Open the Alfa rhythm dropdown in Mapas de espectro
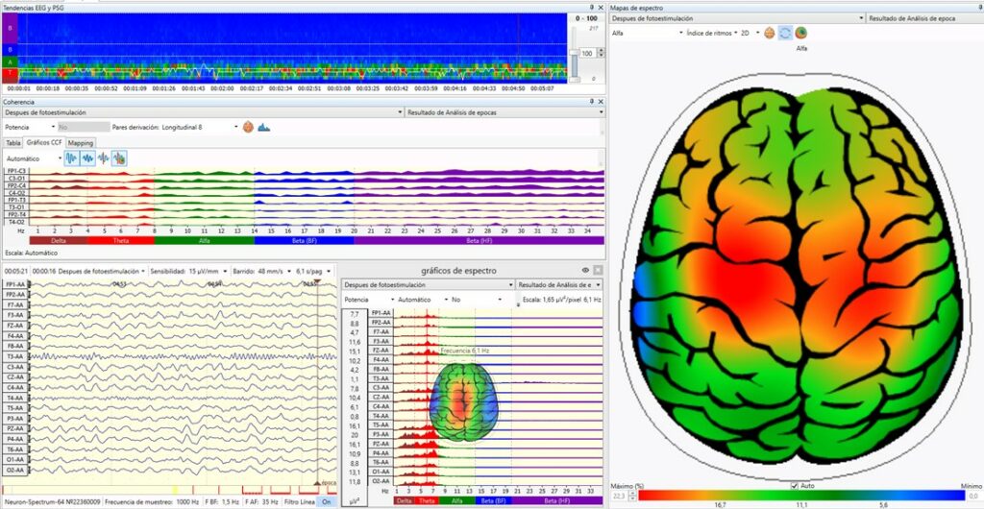 pyautogui.click(x=647, y=33)
